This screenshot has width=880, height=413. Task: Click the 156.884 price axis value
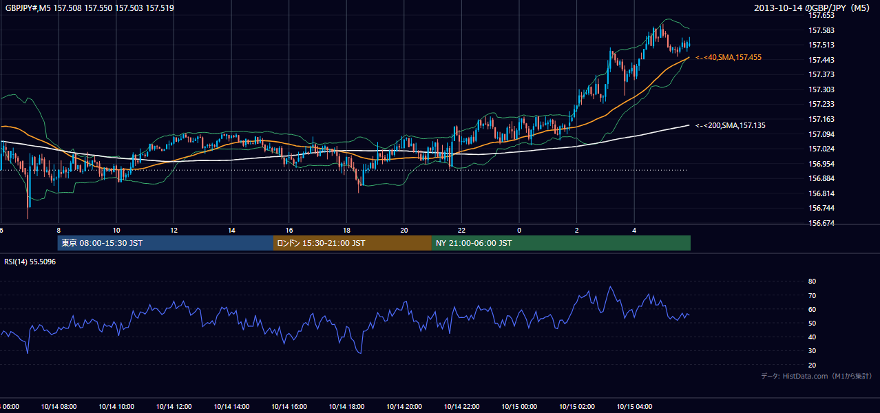coord(821,178)
